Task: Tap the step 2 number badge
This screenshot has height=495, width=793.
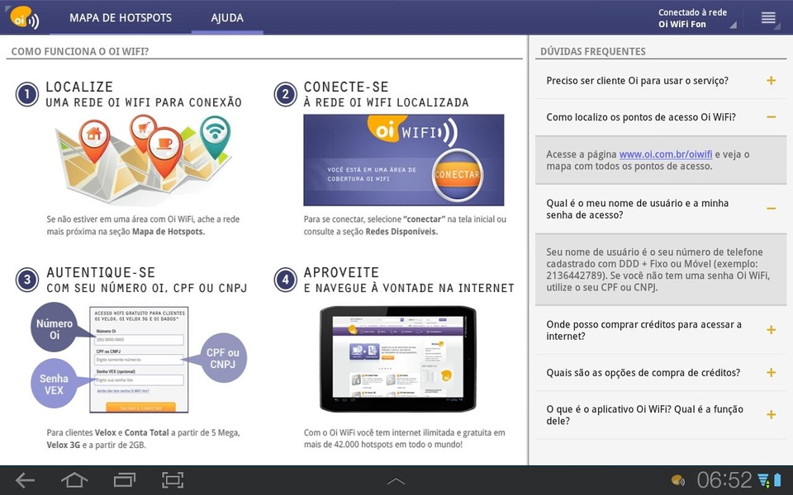Action: [285, 94]
